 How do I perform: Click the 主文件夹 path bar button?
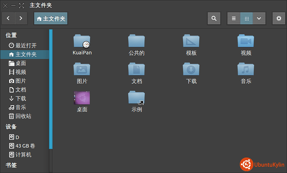tap(51, 18)
